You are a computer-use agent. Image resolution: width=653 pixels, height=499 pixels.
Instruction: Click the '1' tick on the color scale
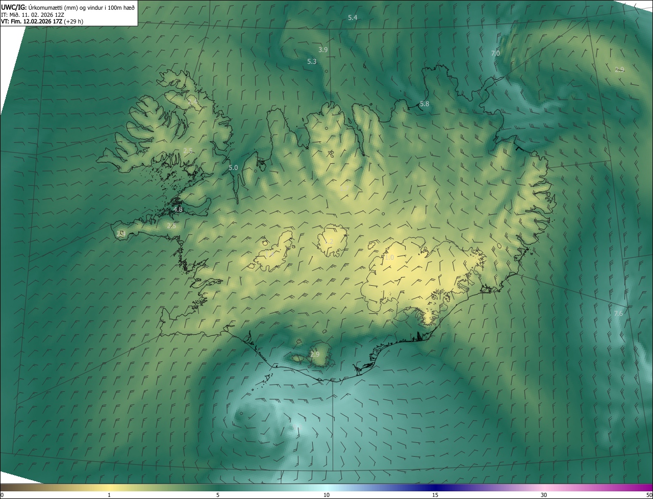coord(109,495)
